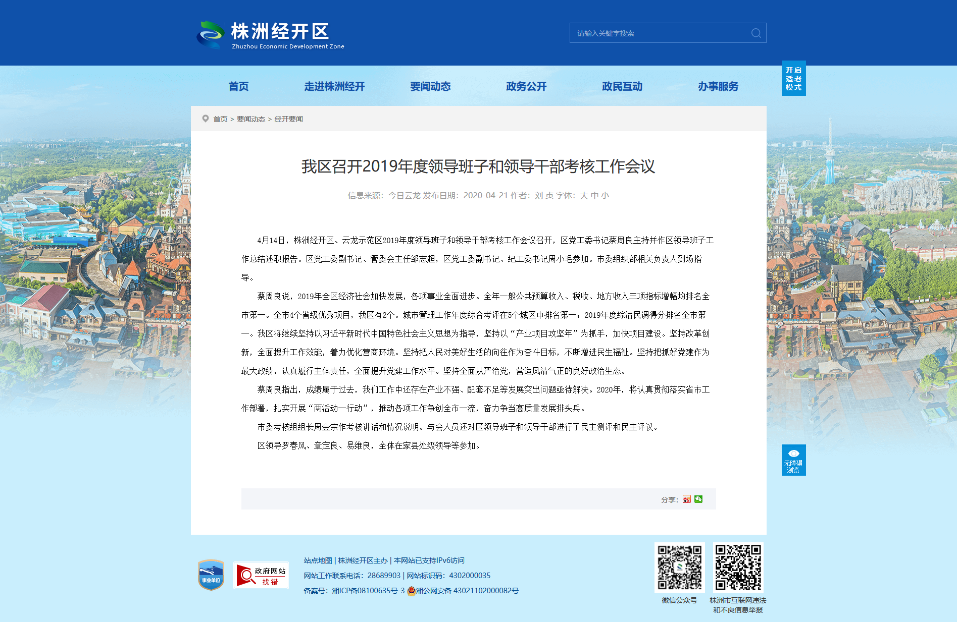Open the 政务公开 navigation menu

[526, 87]
